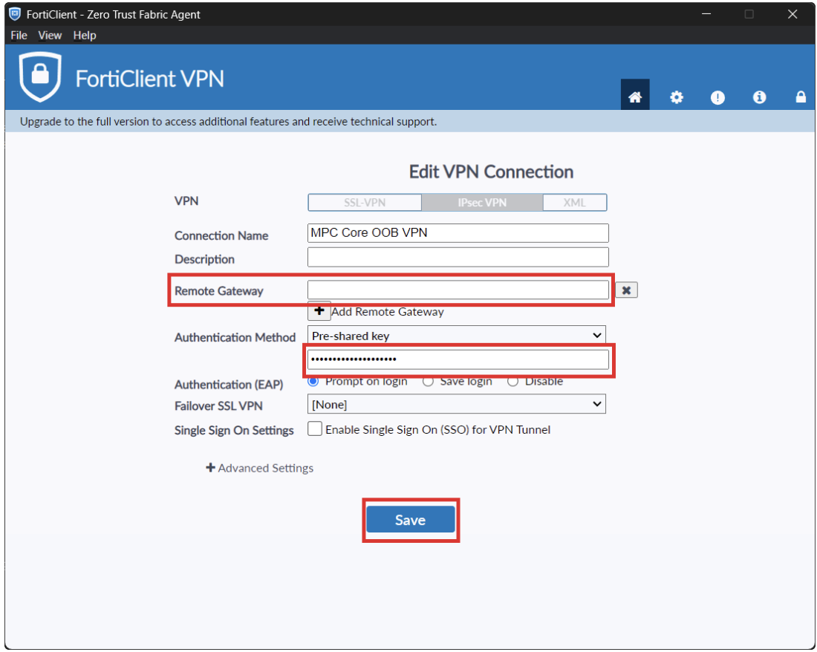Open Failover SSL VPN dropdown
817x652 pixels.
[x=457, y=404]
